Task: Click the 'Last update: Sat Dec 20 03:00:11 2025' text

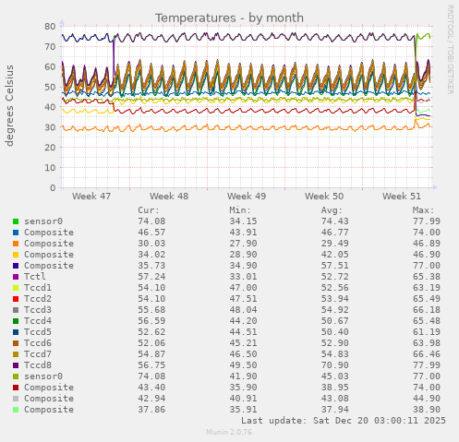Action: [344, 421]
